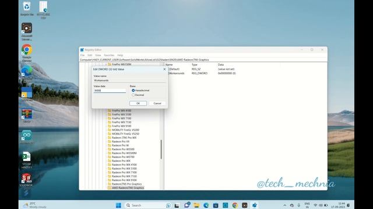
Task: Open the notification bell in the tray
Action: 349,205
